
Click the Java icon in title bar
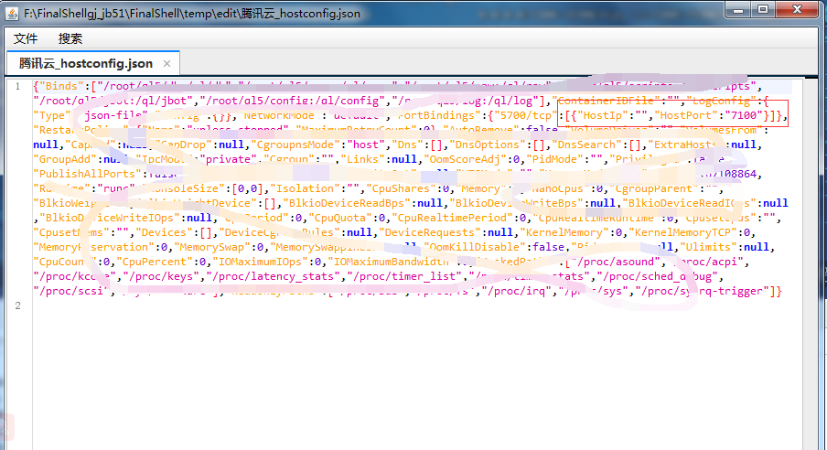point(12,13)
